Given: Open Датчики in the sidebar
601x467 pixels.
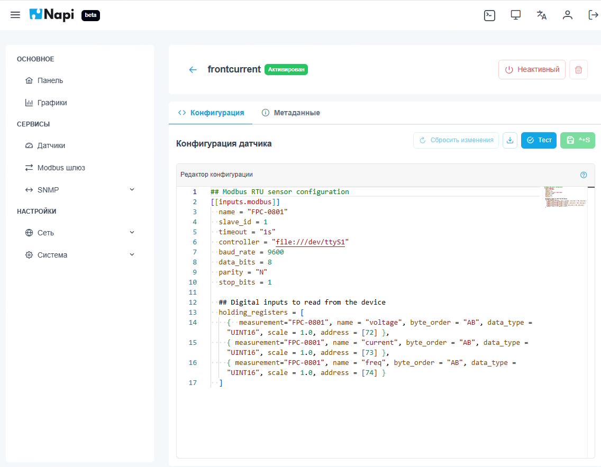Looking at the screenshot, I should pos(51,145).
